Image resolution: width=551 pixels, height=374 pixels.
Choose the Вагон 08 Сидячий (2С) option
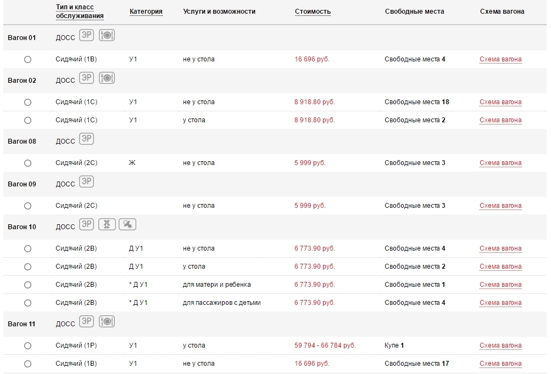(28, 163)
